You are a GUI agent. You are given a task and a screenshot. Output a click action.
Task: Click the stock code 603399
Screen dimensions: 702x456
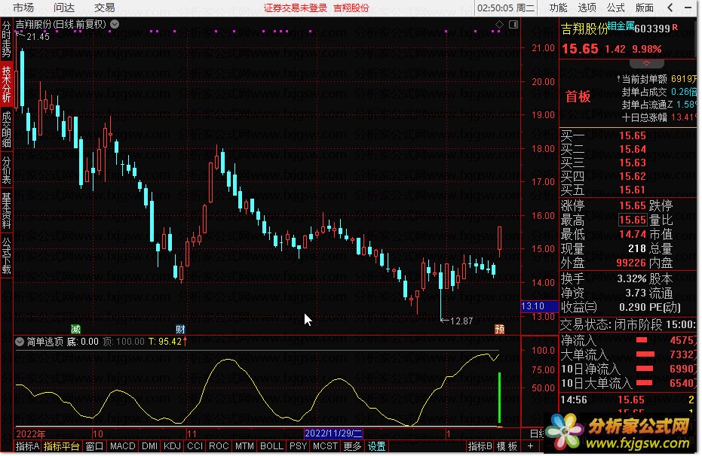[652, 29]
